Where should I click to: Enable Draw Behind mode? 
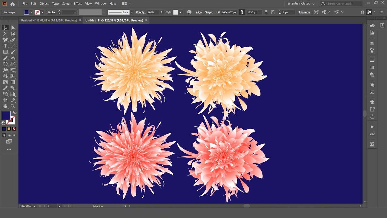click(9, 135)
